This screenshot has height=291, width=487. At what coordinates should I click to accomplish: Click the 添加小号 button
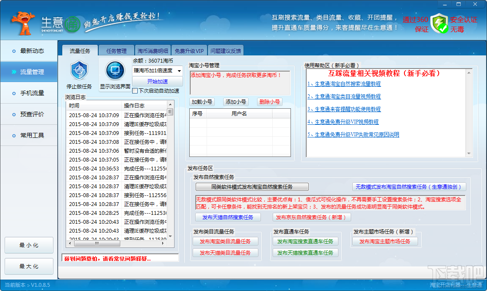236,102
